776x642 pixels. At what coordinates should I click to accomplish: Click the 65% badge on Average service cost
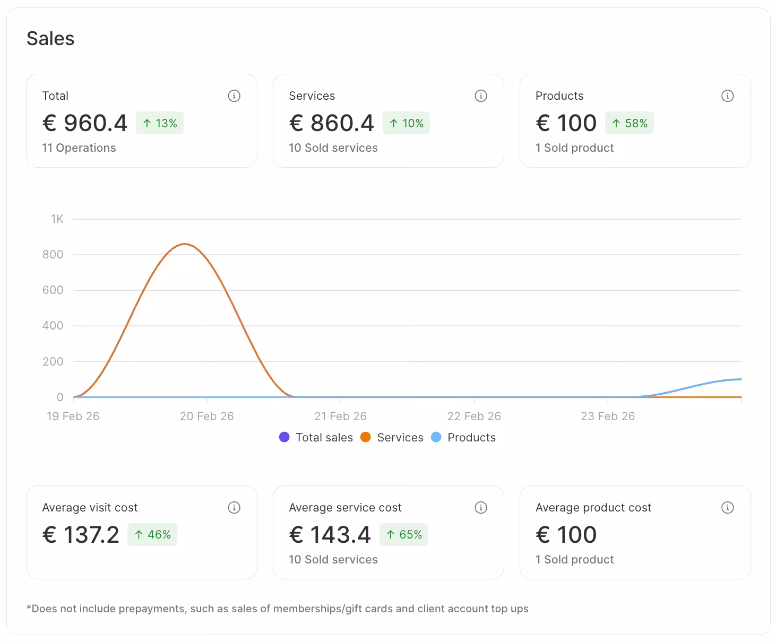coord(404,535)
